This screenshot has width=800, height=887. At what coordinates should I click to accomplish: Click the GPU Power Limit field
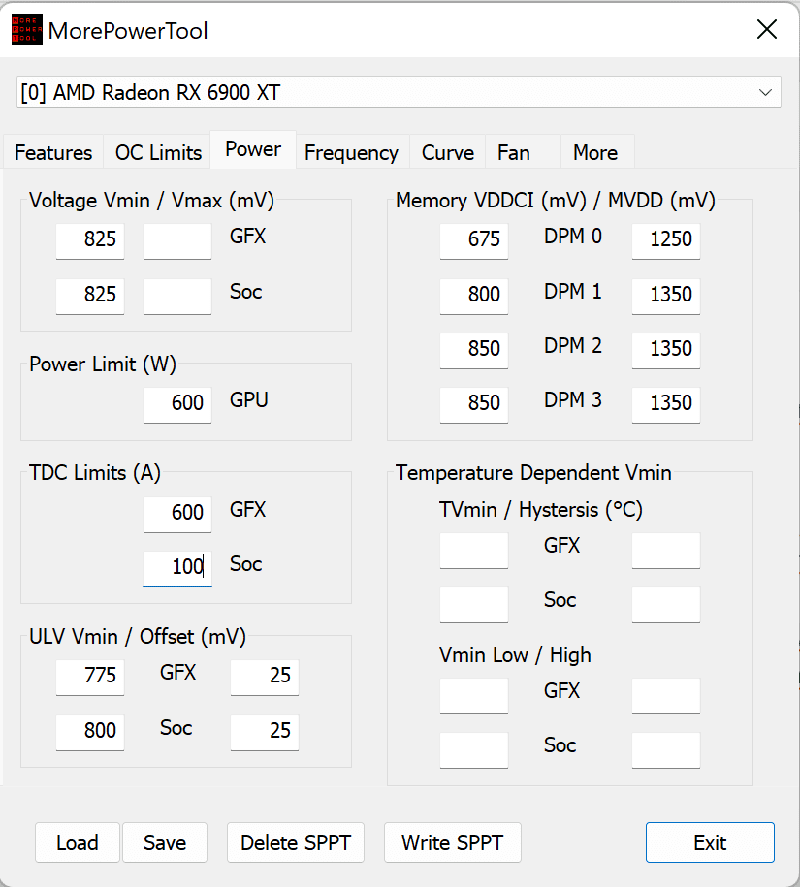[177, 405]
